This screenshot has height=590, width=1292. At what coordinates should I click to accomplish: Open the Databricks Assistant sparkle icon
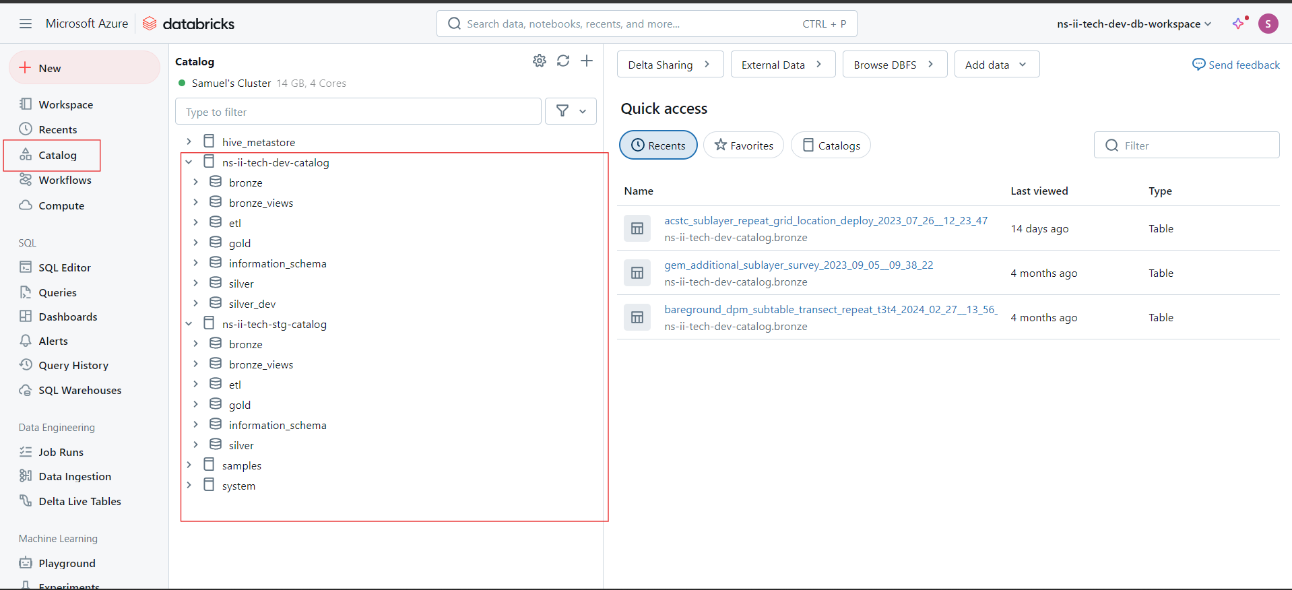1239,24
